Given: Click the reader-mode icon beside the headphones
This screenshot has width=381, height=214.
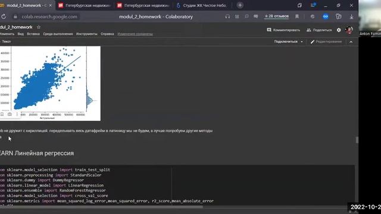Looking at the screenshot, I should [x=237, y=17].
